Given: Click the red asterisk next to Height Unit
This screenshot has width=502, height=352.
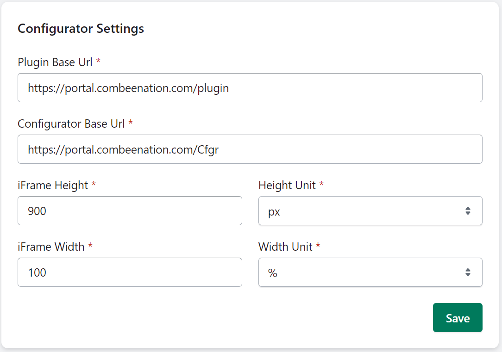Looking at the screenshot, I should [321, 185].
